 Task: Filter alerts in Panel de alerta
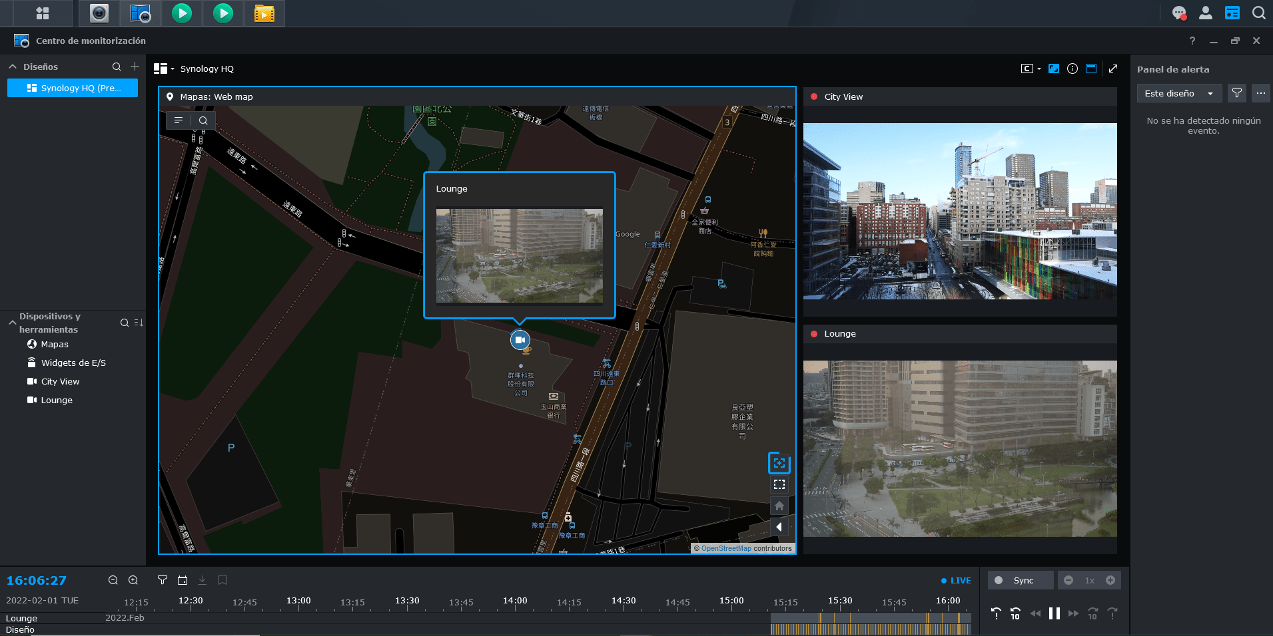click(x=1237, y=93)
